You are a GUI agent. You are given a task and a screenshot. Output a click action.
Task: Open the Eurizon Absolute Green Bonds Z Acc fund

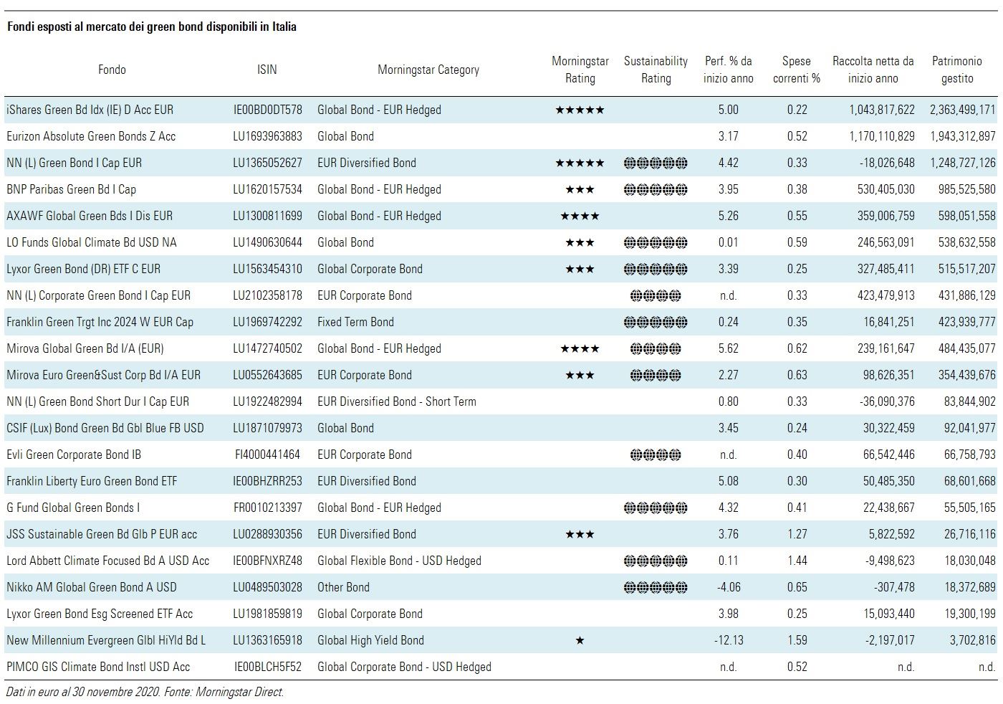91,136
